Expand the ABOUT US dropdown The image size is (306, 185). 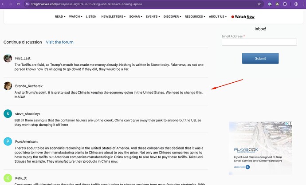218,16
